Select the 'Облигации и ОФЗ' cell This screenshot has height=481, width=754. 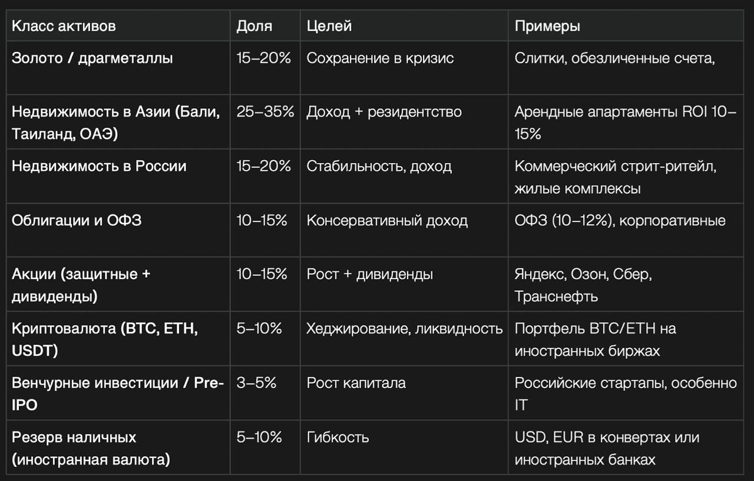[x=77, y=220]
